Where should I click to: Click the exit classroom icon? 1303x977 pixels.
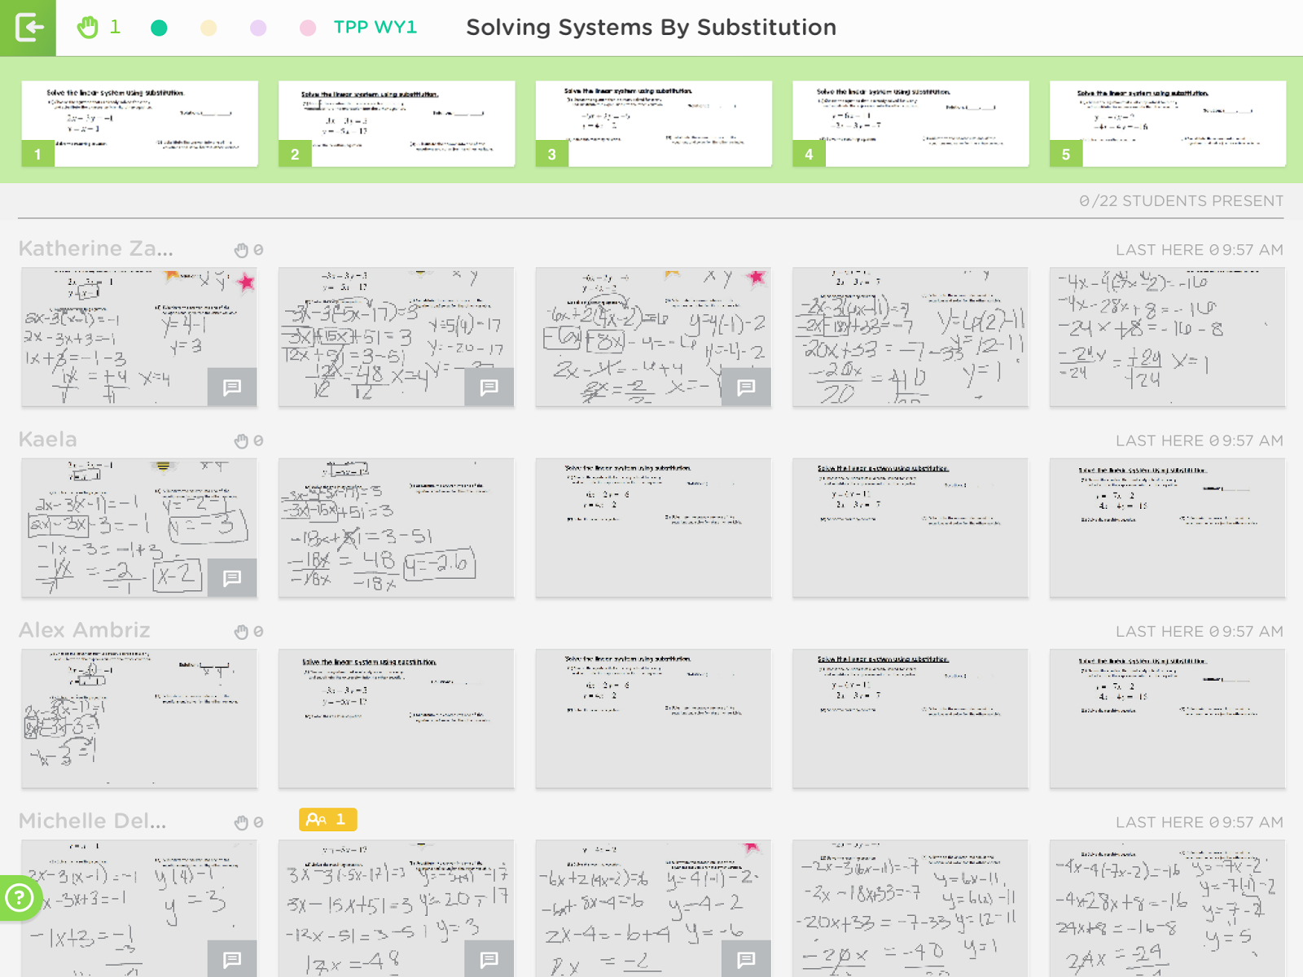tap(29, 27)
